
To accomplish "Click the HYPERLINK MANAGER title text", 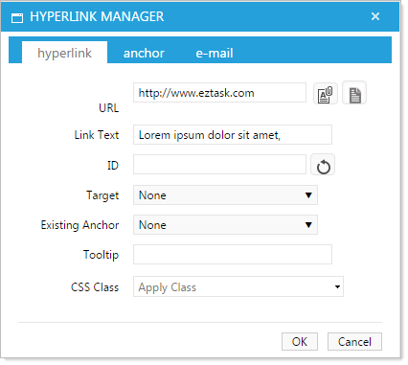I will click(97, 16).
